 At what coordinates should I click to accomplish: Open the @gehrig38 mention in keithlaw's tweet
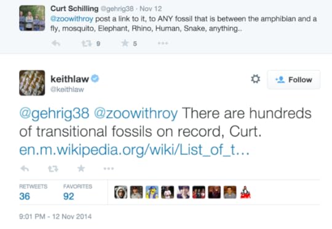tap(54, 114)
